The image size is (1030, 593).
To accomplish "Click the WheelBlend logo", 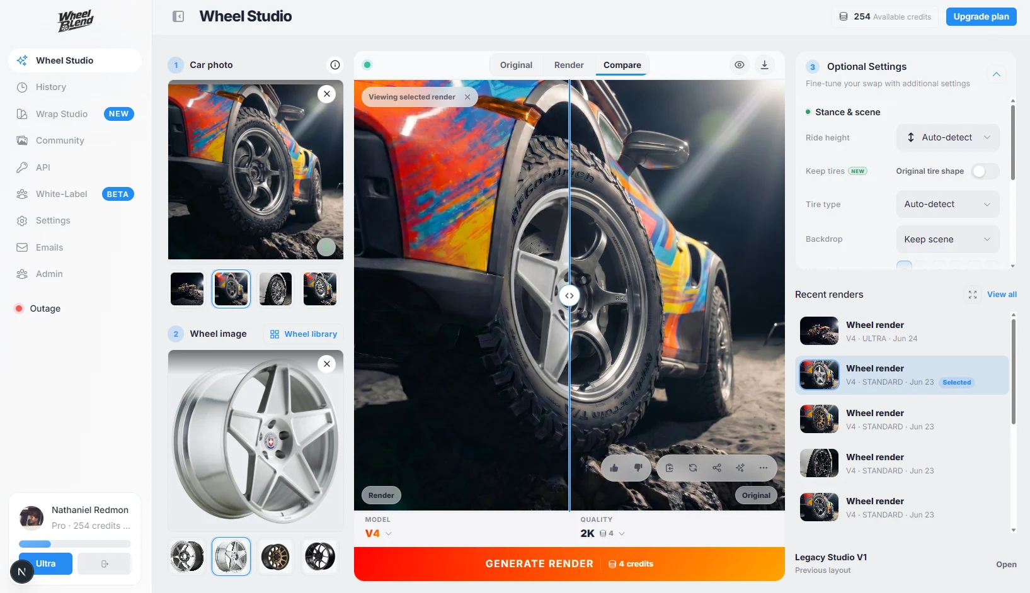I will click(76, 21).
